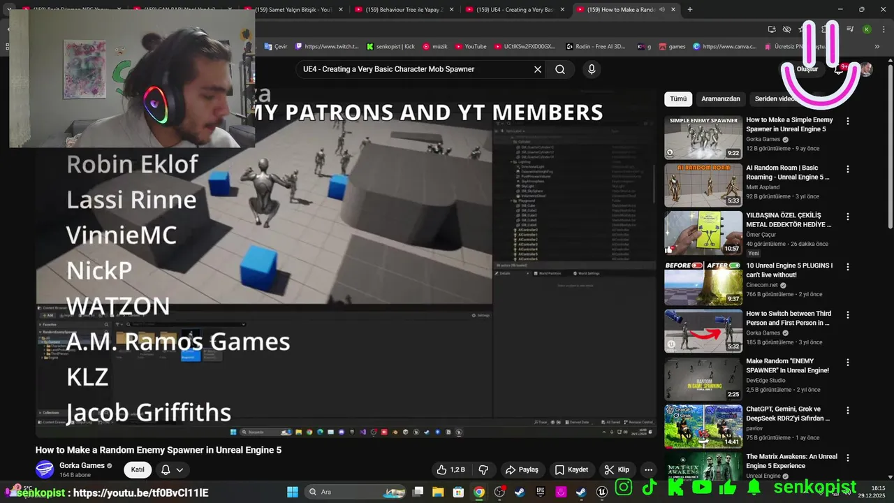
Task: Switch to Chrome in the taskbar
Action: [478, 492]
